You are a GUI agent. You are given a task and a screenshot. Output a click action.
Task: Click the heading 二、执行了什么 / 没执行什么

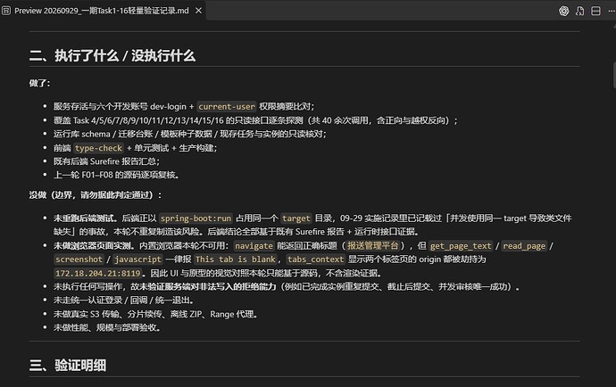(112, 55)
